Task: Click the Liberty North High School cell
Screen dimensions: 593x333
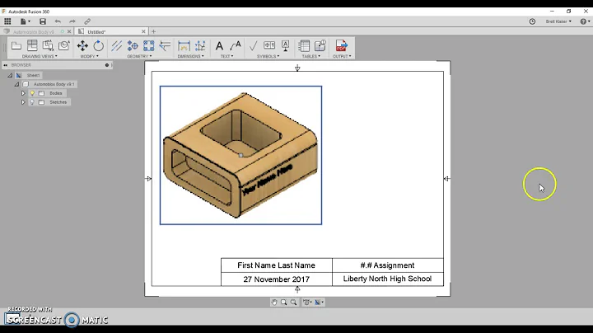Action: click(388, 279)
